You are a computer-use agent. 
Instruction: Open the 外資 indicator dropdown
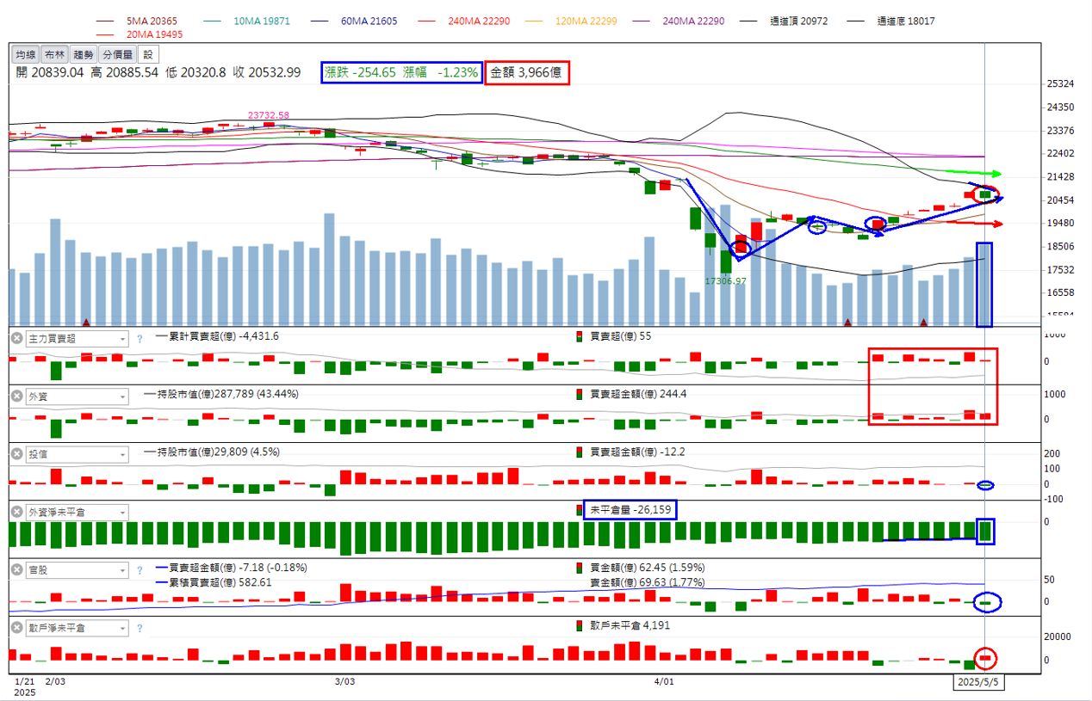pyautogui.click(x=77, y=397)
